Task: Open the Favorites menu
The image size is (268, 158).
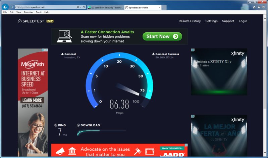Action: point(29,12)
